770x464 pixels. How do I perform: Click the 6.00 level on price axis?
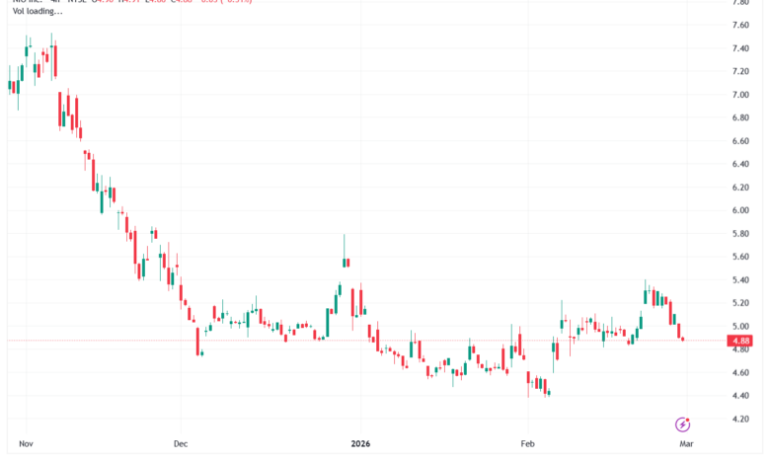[740, 210]
